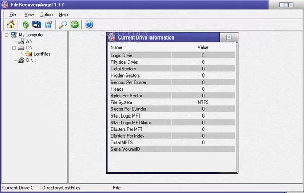
Task: Click the CD drive D:\ icon
Action: click(x=21, y=60)
